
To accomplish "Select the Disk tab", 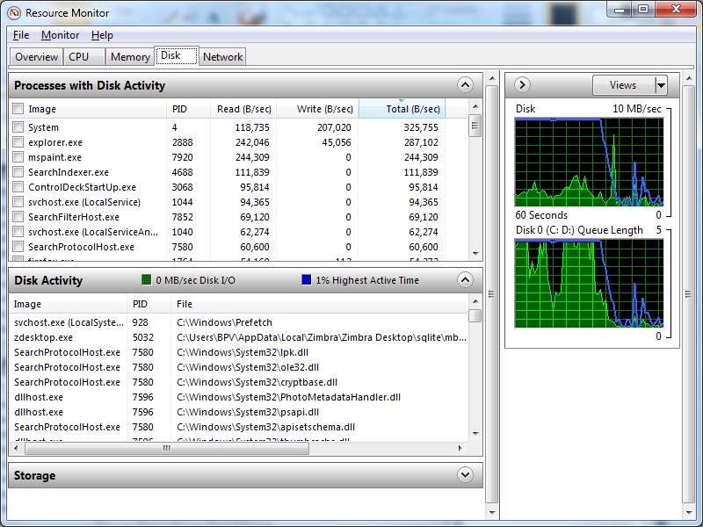I will [177, 55].
